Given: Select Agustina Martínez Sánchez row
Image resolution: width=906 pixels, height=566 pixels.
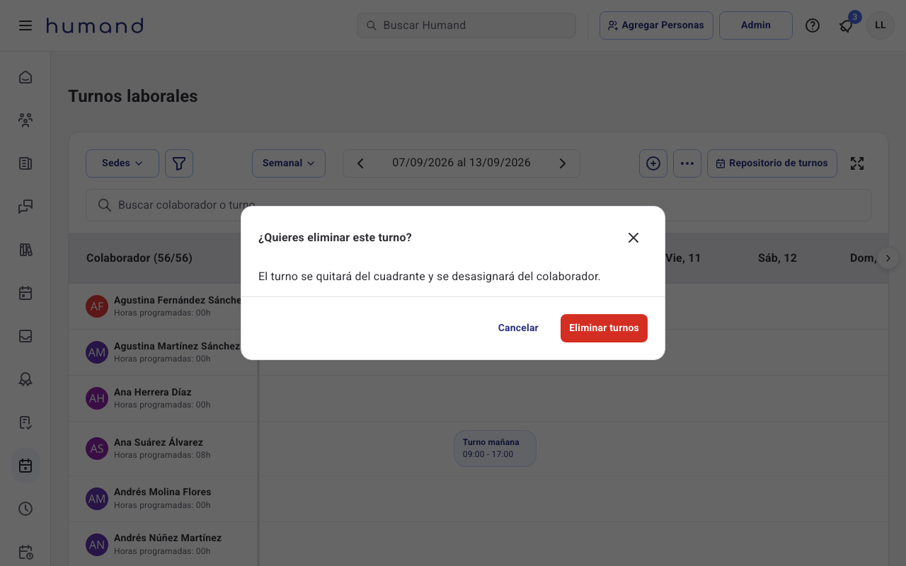Looking at the screenshot, I should (x=163, y=352).
